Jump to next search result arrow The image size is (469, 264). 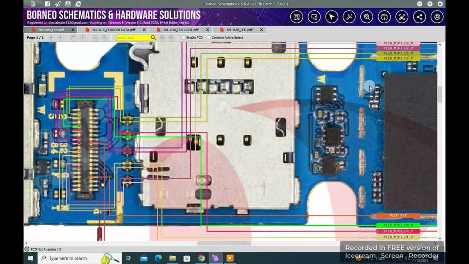(171, 38)
